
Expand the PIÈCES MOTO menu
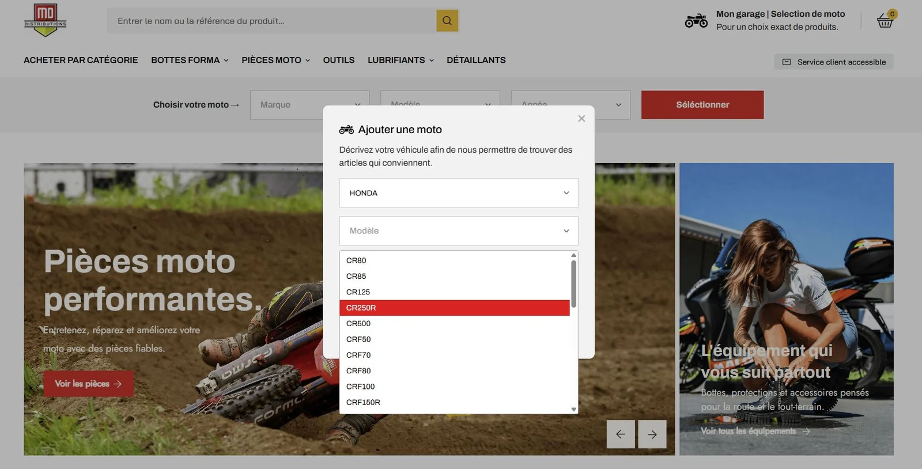click(x=276, y=60)
